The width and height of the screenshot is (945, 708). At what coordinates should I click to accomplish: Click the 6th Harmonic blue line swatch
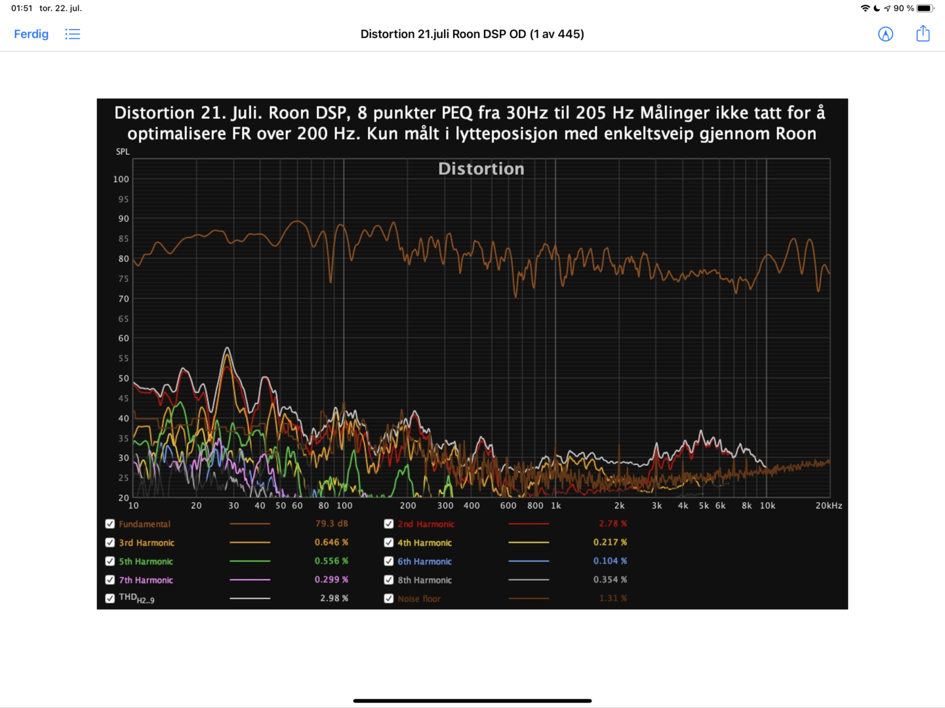pyautogui.click(x=529, y=561)
